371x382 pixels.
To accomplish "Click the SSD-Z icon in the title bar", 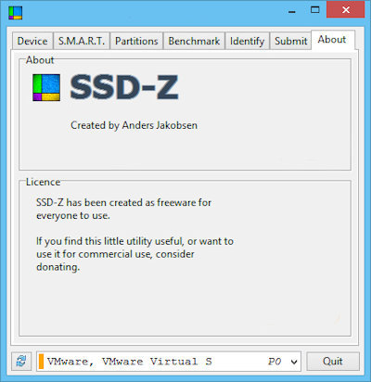I will (x=15, y=13).
